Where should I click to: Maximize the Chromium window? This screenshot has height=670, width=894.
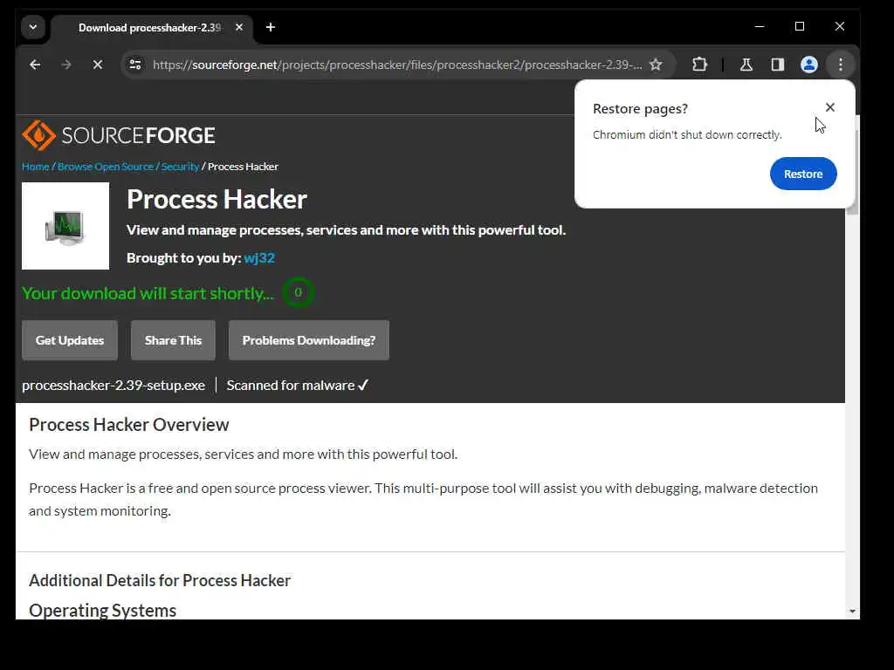point(800,27)
